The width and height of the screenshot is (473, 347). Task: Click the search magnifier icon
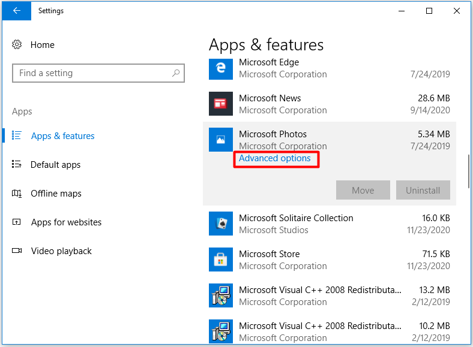pyautogui.click(x=176, y=73)
